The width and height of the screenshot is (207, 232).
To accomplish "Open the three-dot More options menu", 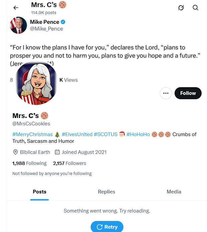I will click(166, 93).
